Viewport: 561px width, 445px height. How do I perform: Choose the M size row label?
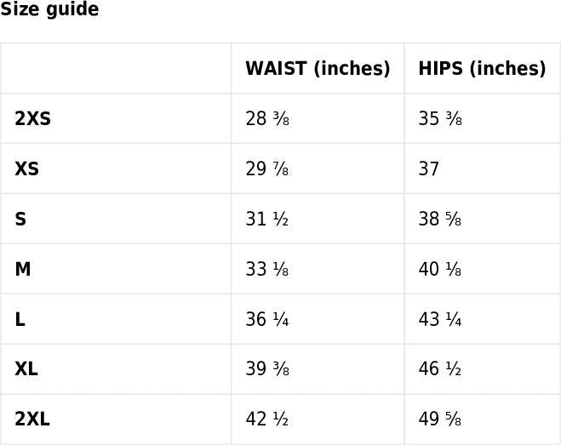[23, 270]
